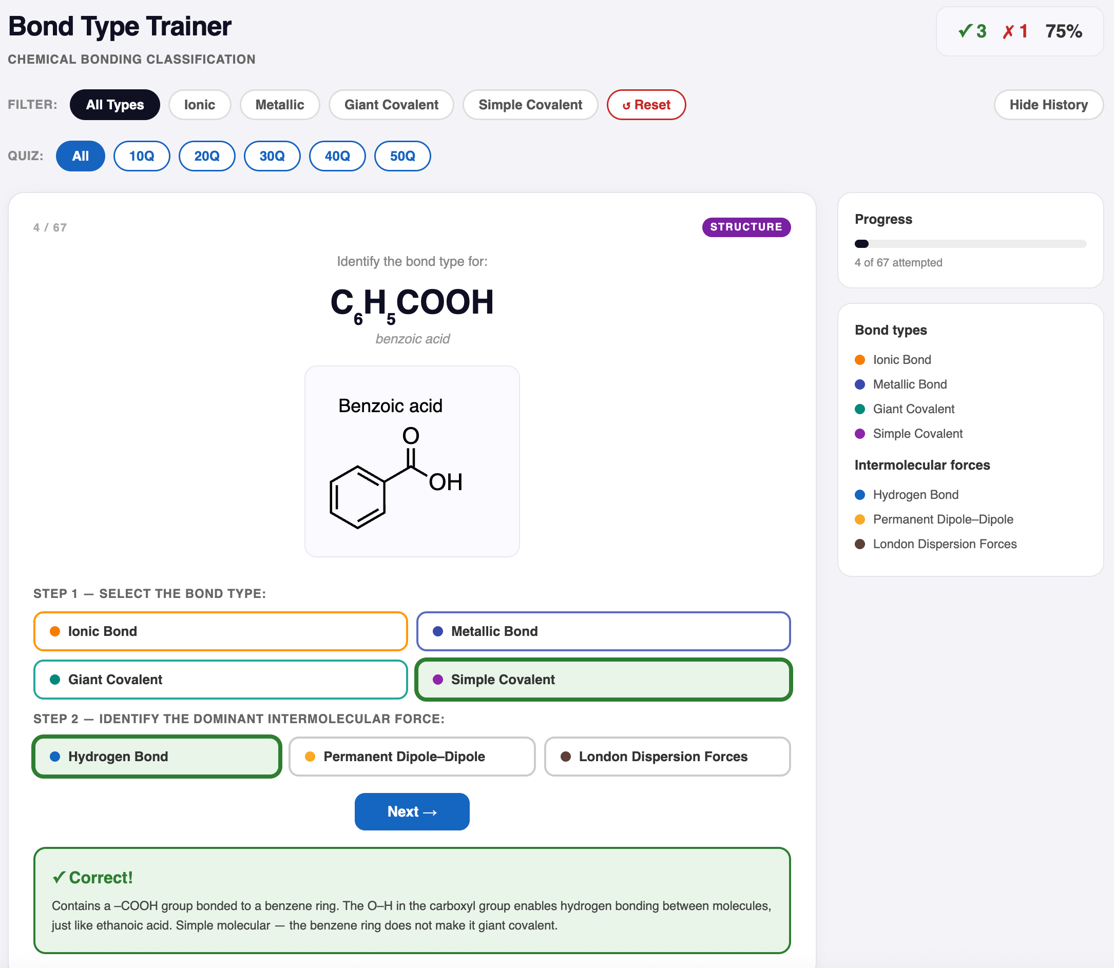Select the Ionic Bond answer option
Screen dimensions: 1114x968
[x=220, y=631]
